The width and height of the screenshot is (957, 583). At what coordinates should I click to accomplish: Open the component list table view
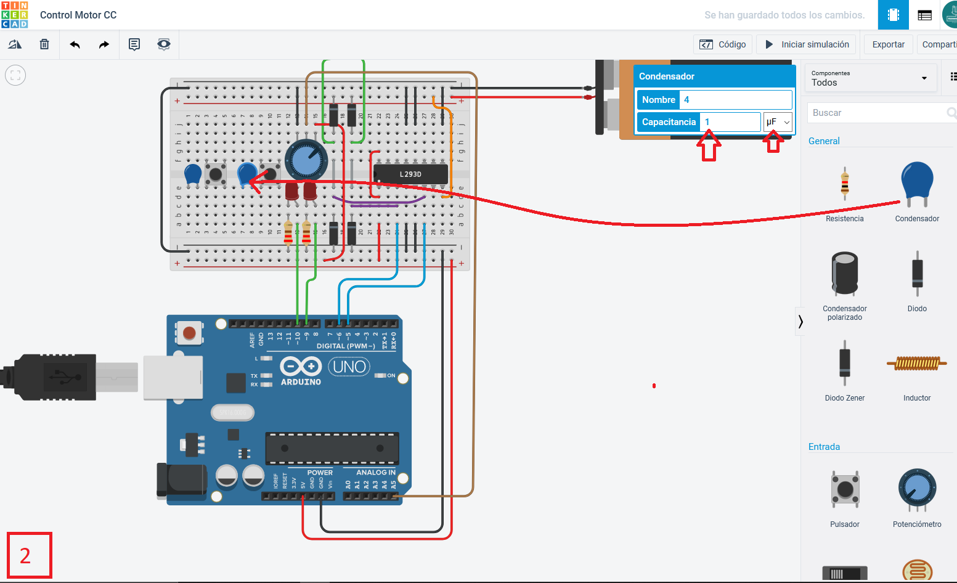point(924,15)
